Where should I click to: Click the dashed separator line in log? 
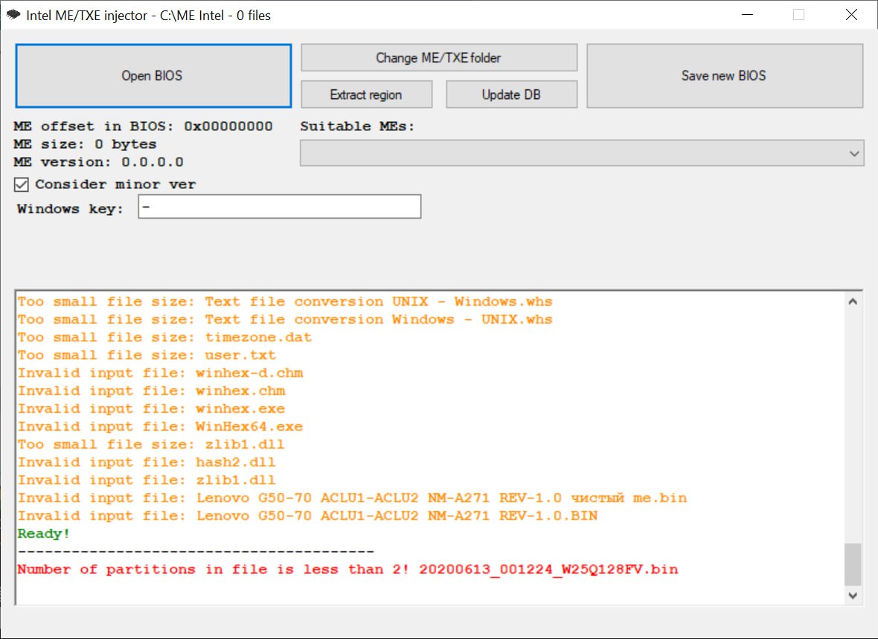[196, 552]
